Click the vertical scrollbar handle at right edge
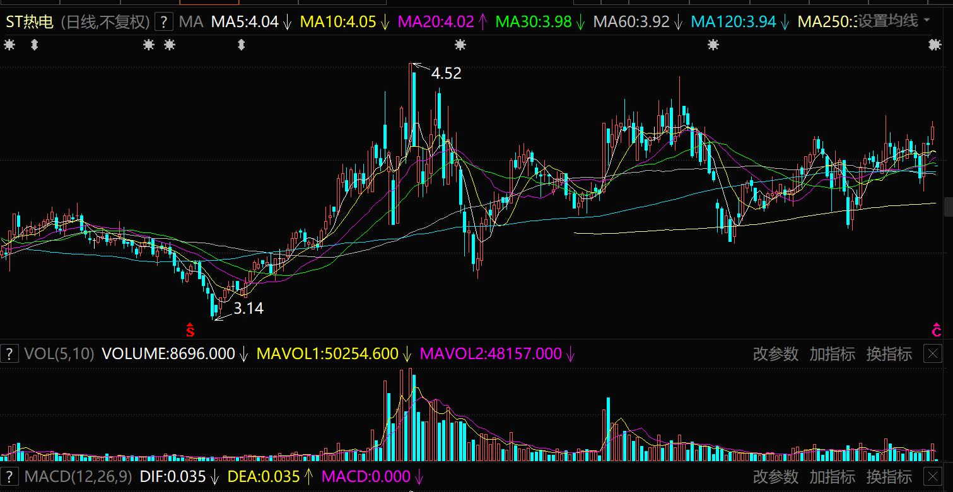Viewport: 953px width, 492px height. coord(948,207)
